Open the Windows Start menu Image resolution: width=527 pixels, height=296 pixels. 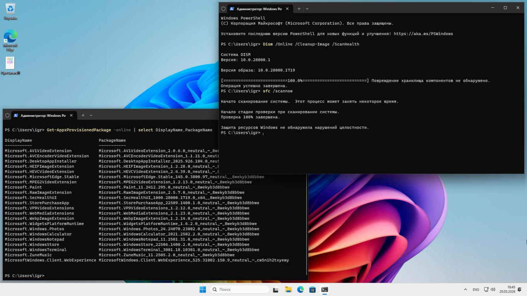click(x=203, y=289)
